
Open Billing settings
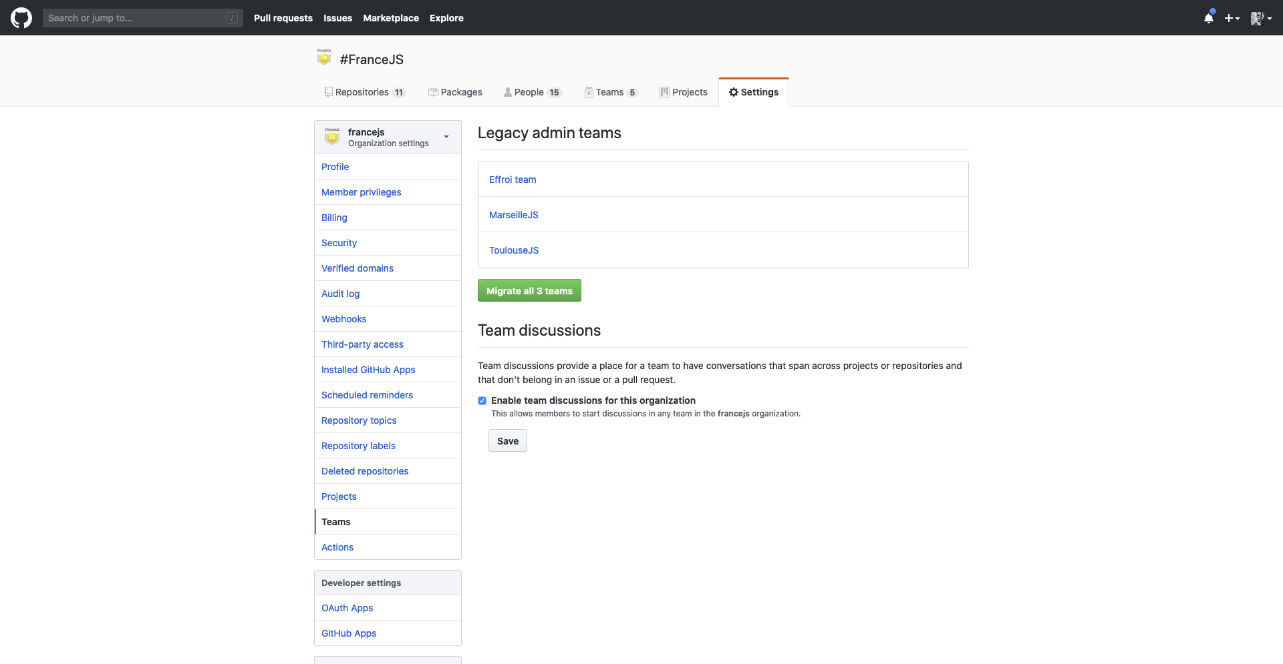(388, 218)
